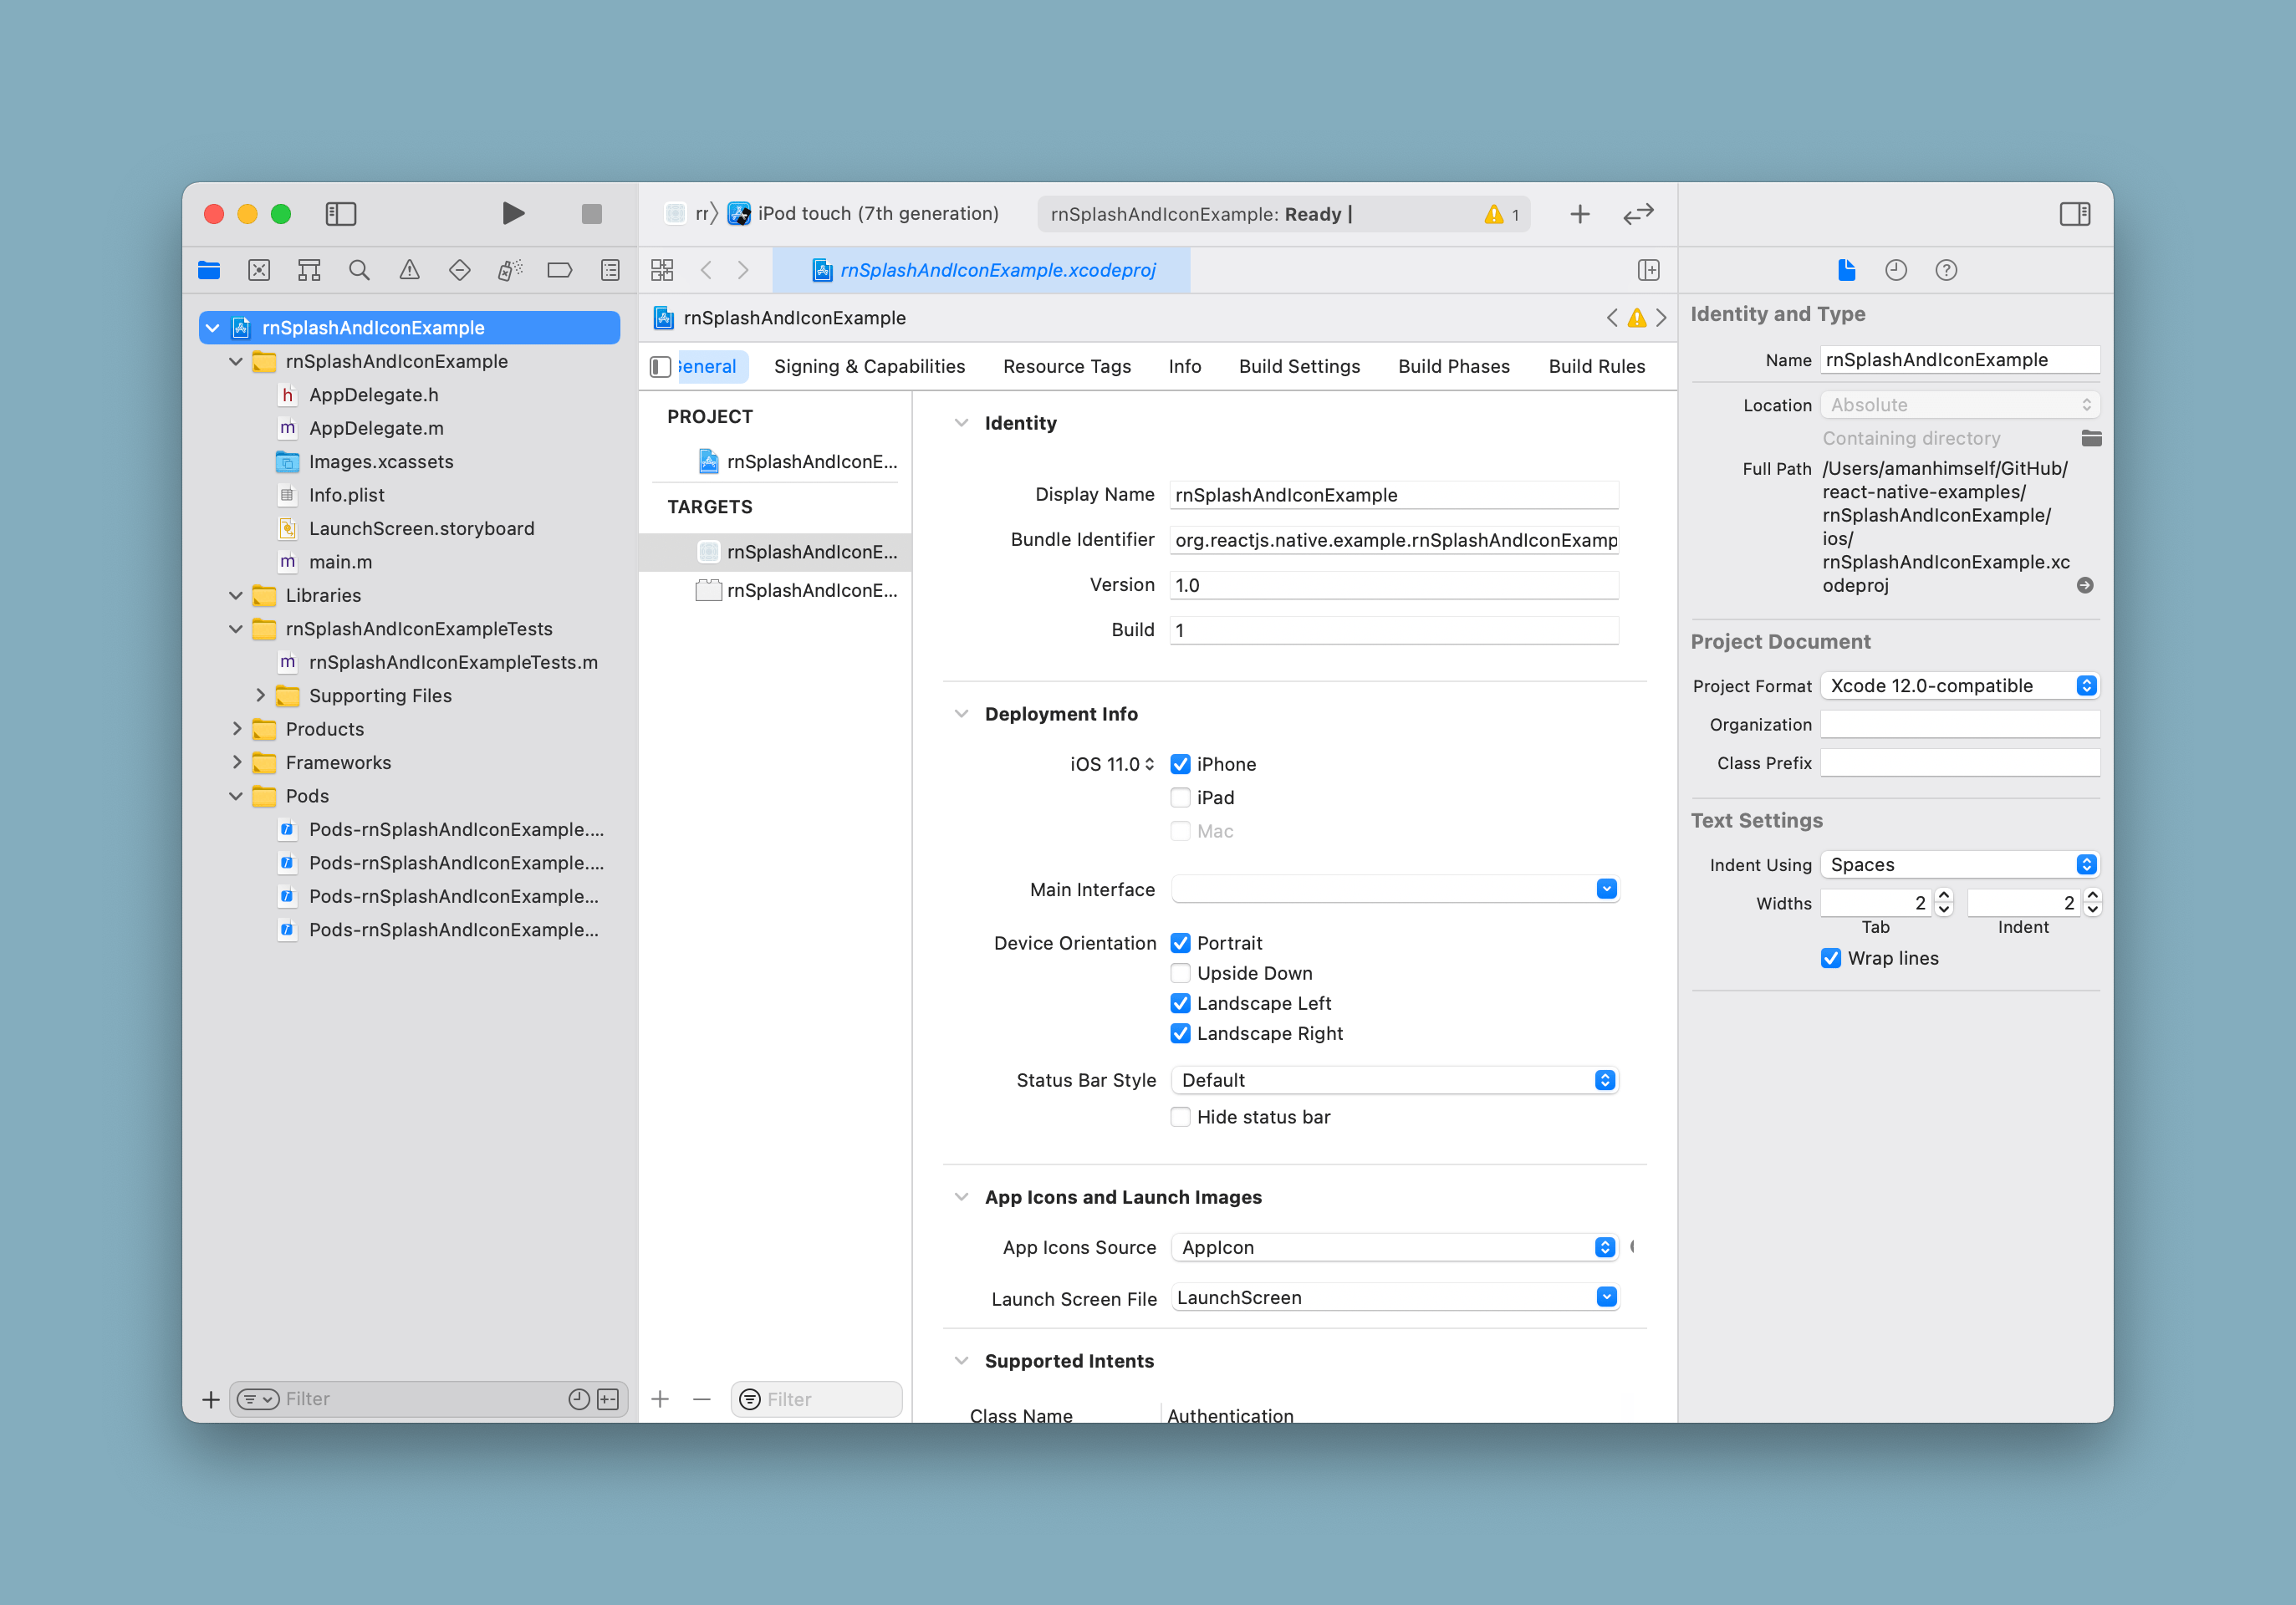Open the Project Format dropdown

(x=1960, y=685)
